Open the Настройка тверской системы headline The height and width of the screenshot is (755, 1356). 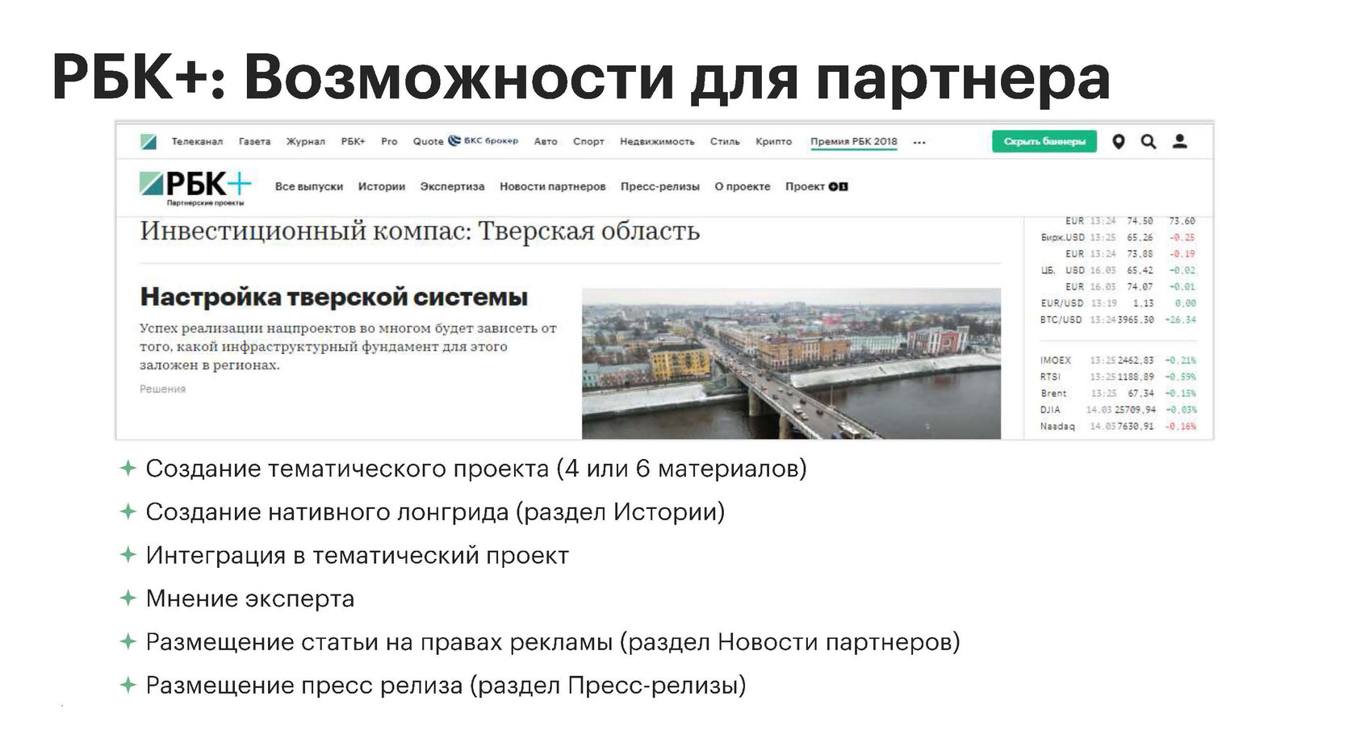(334, 297)
